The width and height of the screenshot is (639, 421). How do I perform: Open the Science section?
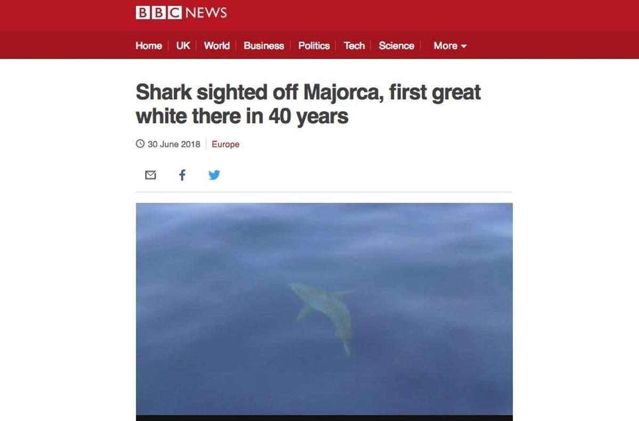[x=396, y=46]
